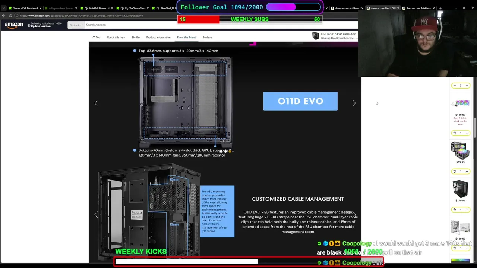The width and height of the screenshot is (477, 268).
Task: Increase quantity of $99.99 fan pack
Action: click(467, 171)
